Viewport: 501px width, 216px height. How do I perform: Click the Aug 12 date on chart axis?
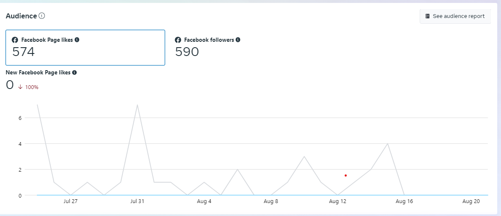pyautogui.click(x=337, y=201)
